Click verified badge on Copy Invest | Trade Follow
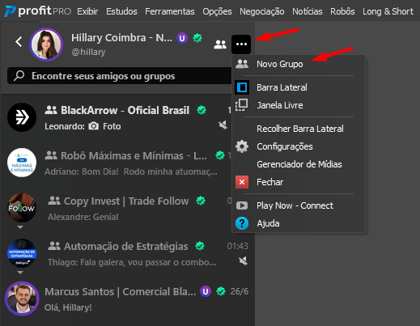The width and height of the screenshot is (420, 326). click(x=201, y=201)
